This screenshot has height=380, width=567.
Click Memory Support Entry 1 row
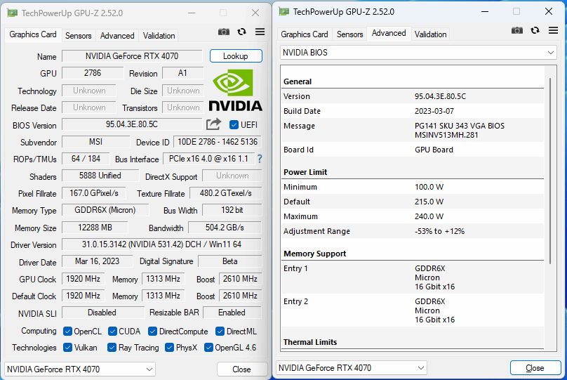(412, 277)
